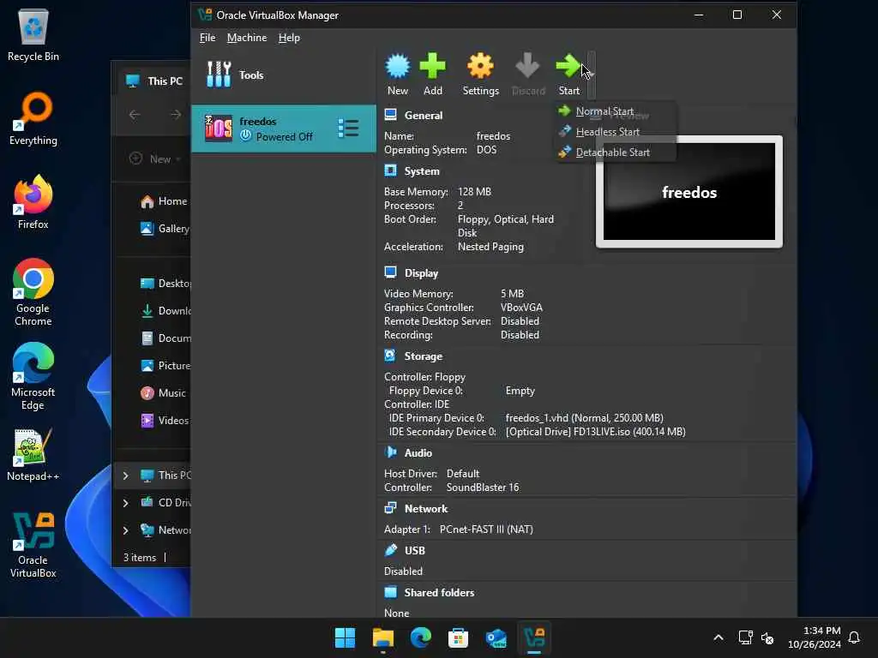Image resolution: width=878 pixels, height=658 pixels.
Task: Select Gallery in File Explorer sidebar
Action: coord(165,229)
